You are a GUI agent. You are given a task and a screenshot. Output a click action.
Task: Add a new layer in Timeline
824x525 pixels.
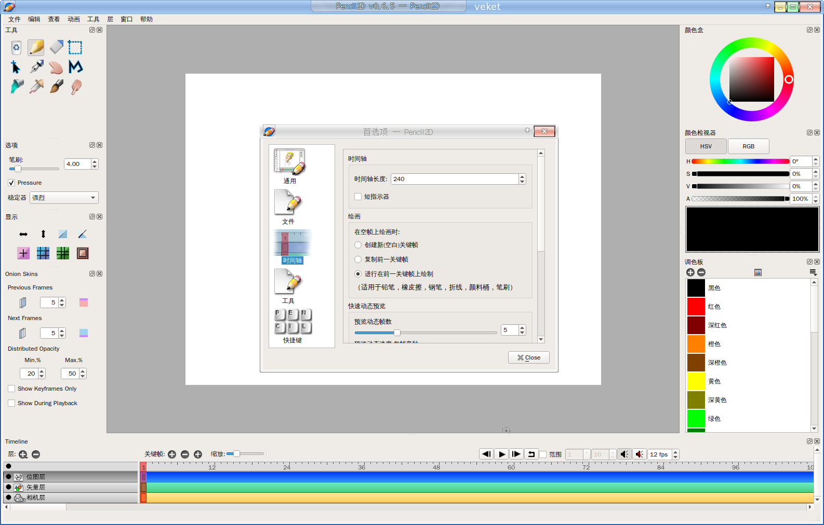click(x=23, y=454)
